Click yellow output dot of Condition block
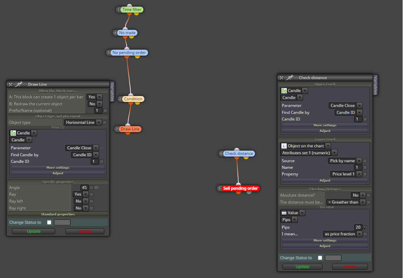Image resolution: width=404 pixels, height=278 pixels. 137,103
